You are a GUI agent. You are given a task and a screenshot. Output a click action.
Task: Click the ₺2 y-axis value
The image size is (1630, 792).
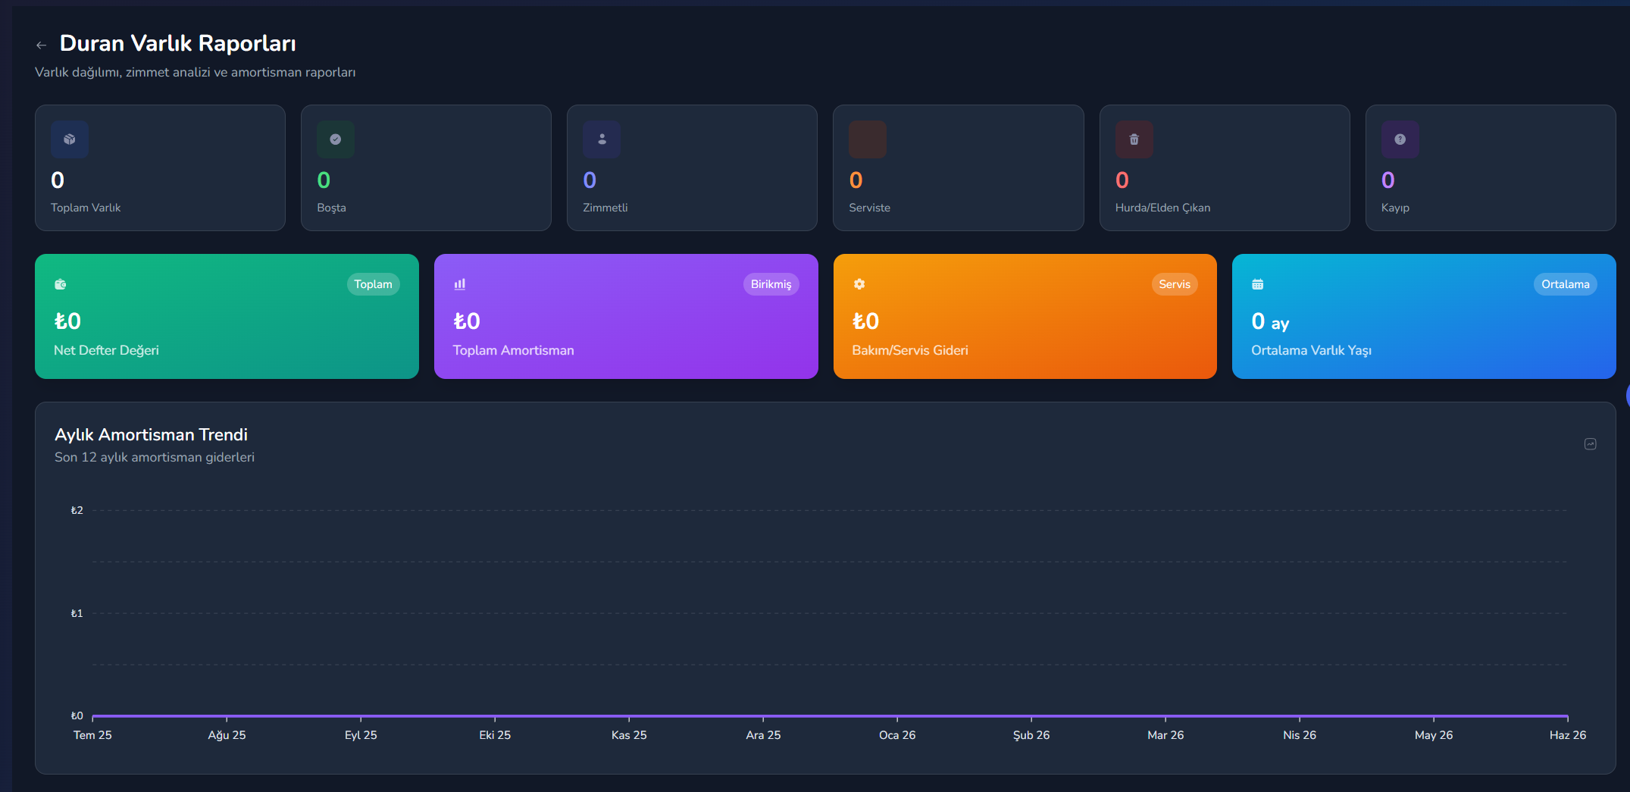click(77, 511)
